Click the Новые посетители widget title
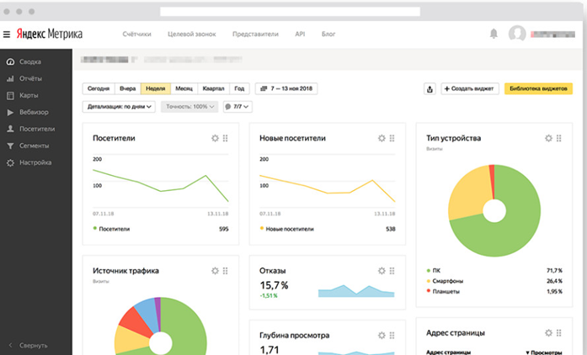 [x=292, y=139]
